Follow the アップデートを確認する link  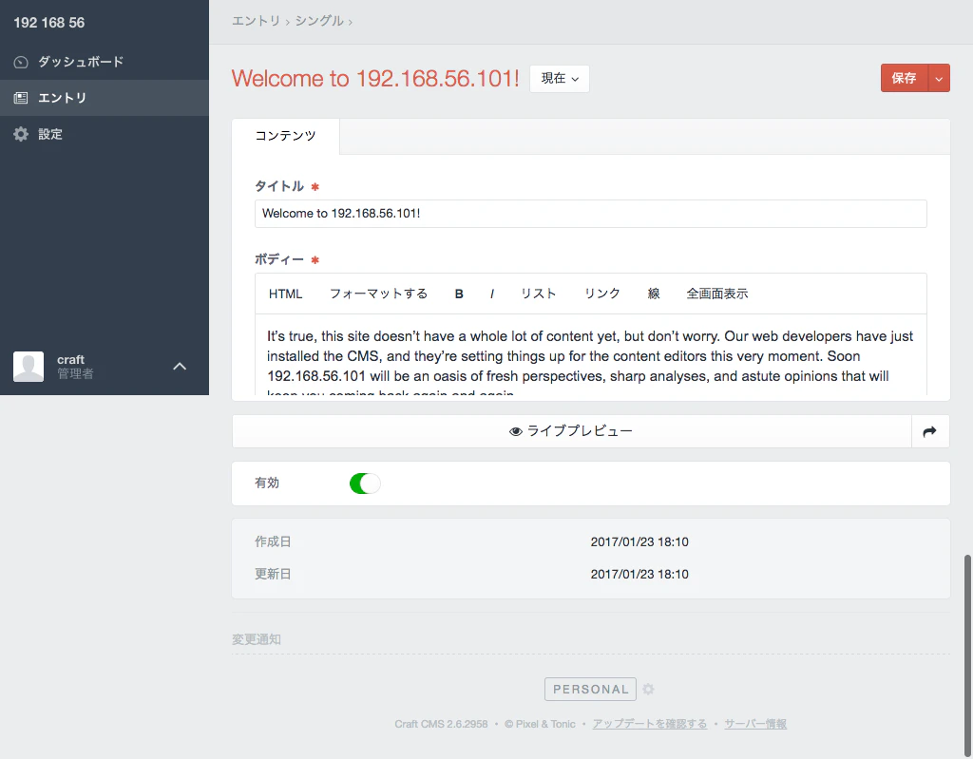[x=650, y=724]
